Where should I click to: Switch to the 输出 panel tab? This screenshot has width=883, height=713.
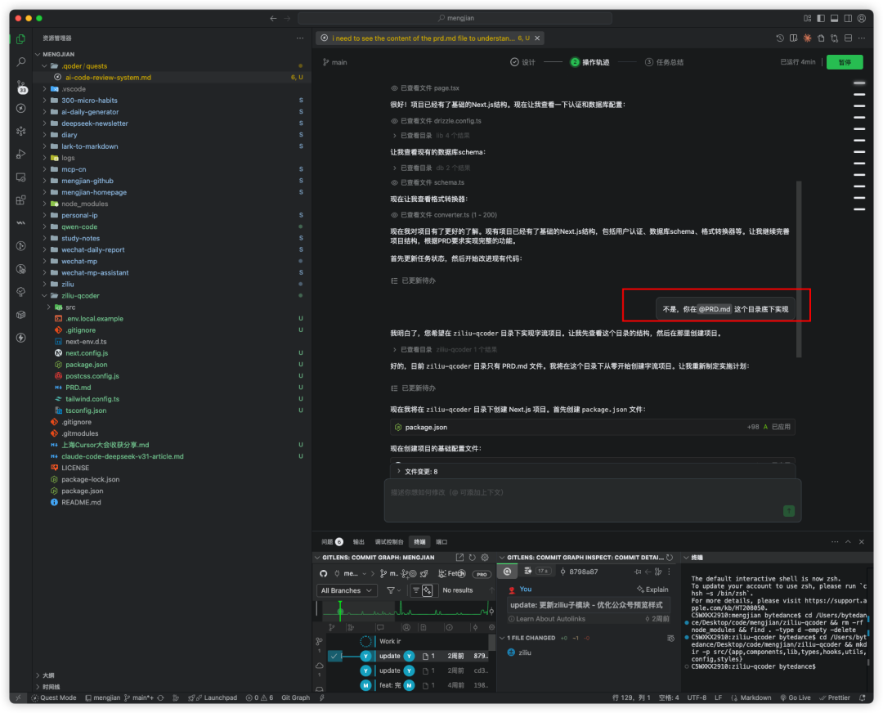359,541
